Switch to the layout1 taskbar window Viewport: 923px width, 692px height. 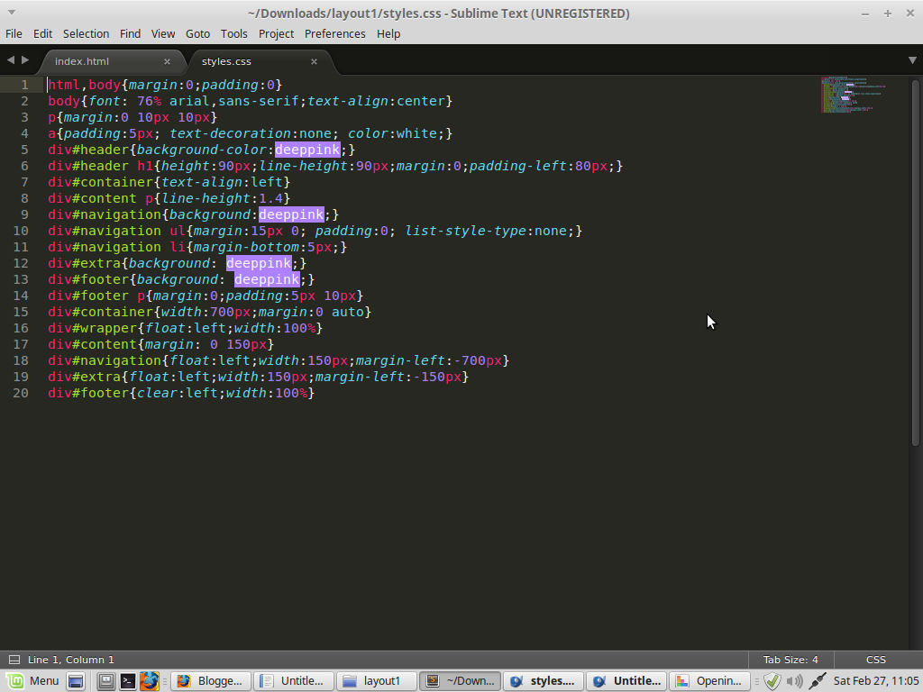375,681
